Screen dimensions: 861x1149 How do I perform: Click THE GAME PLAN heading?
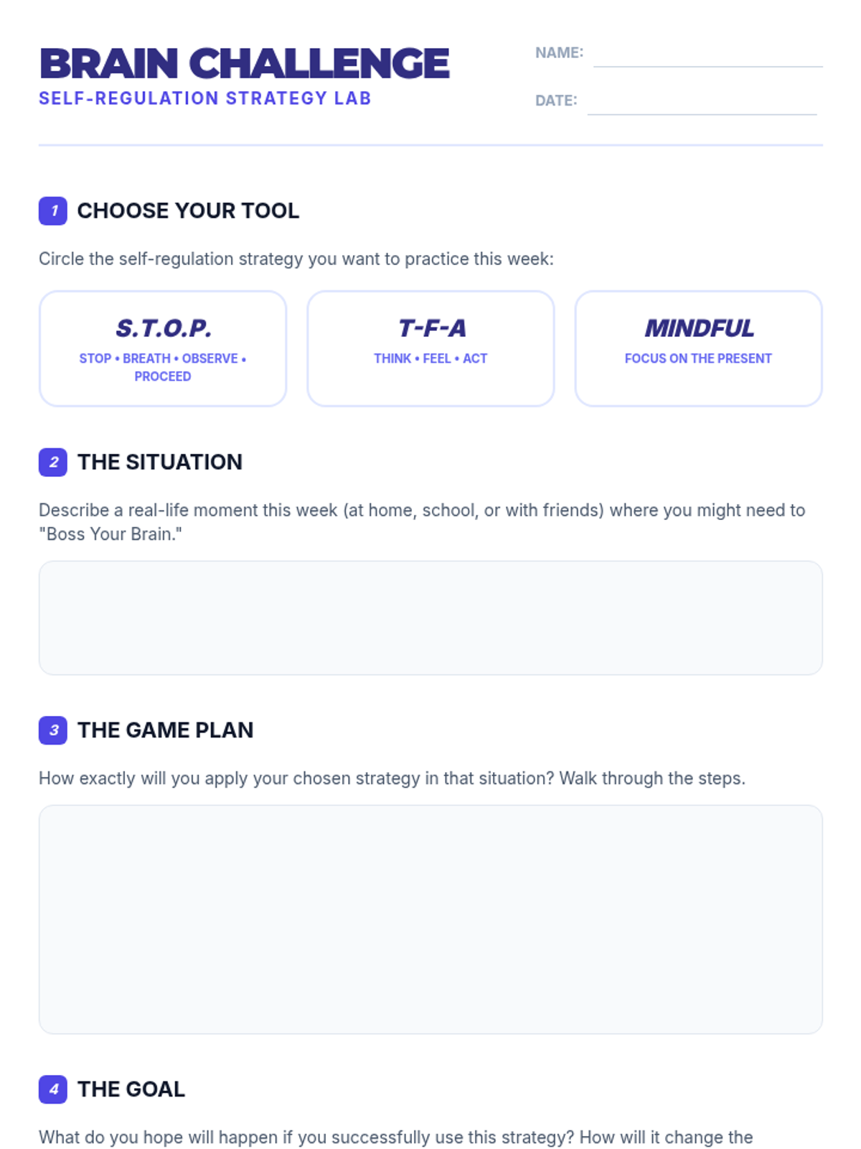pyautogui.click(x=166, y=730)
